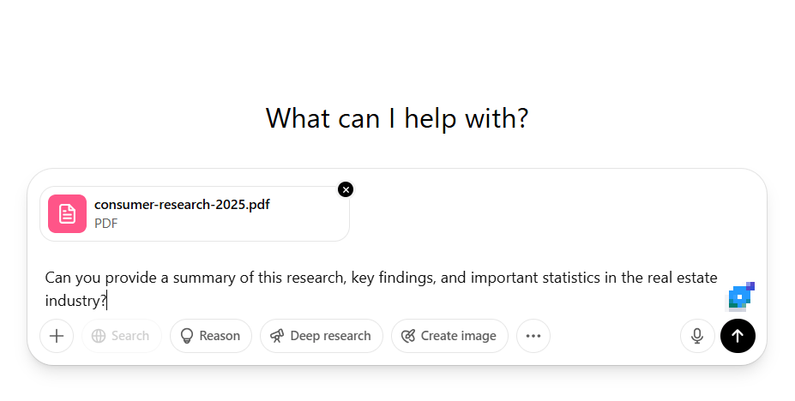Enable the Reason mode

(x=211, y=336)
